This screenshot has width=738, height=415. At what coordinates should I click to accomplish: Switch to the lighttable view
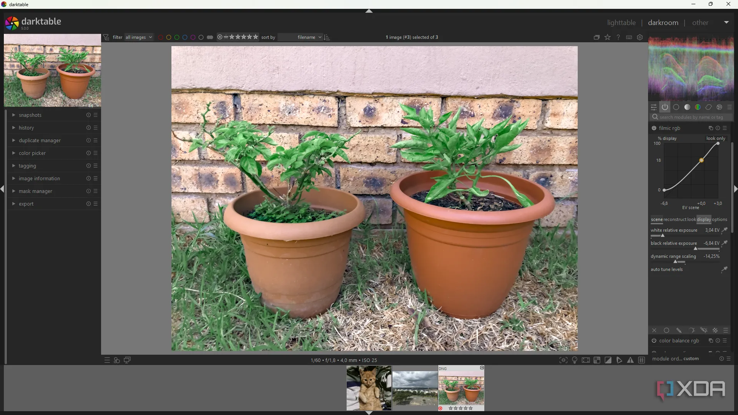(x=621, y=23)
